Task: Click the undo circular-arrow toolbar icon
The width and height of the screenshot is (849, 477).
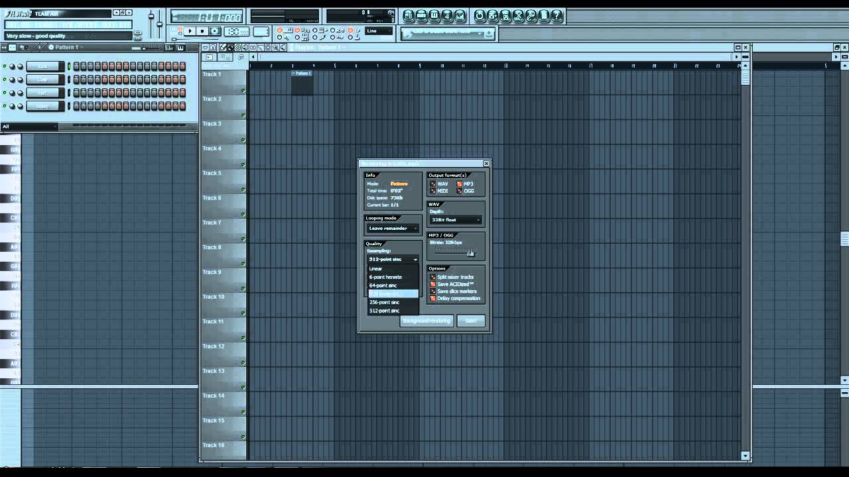Action: point(480,16)
